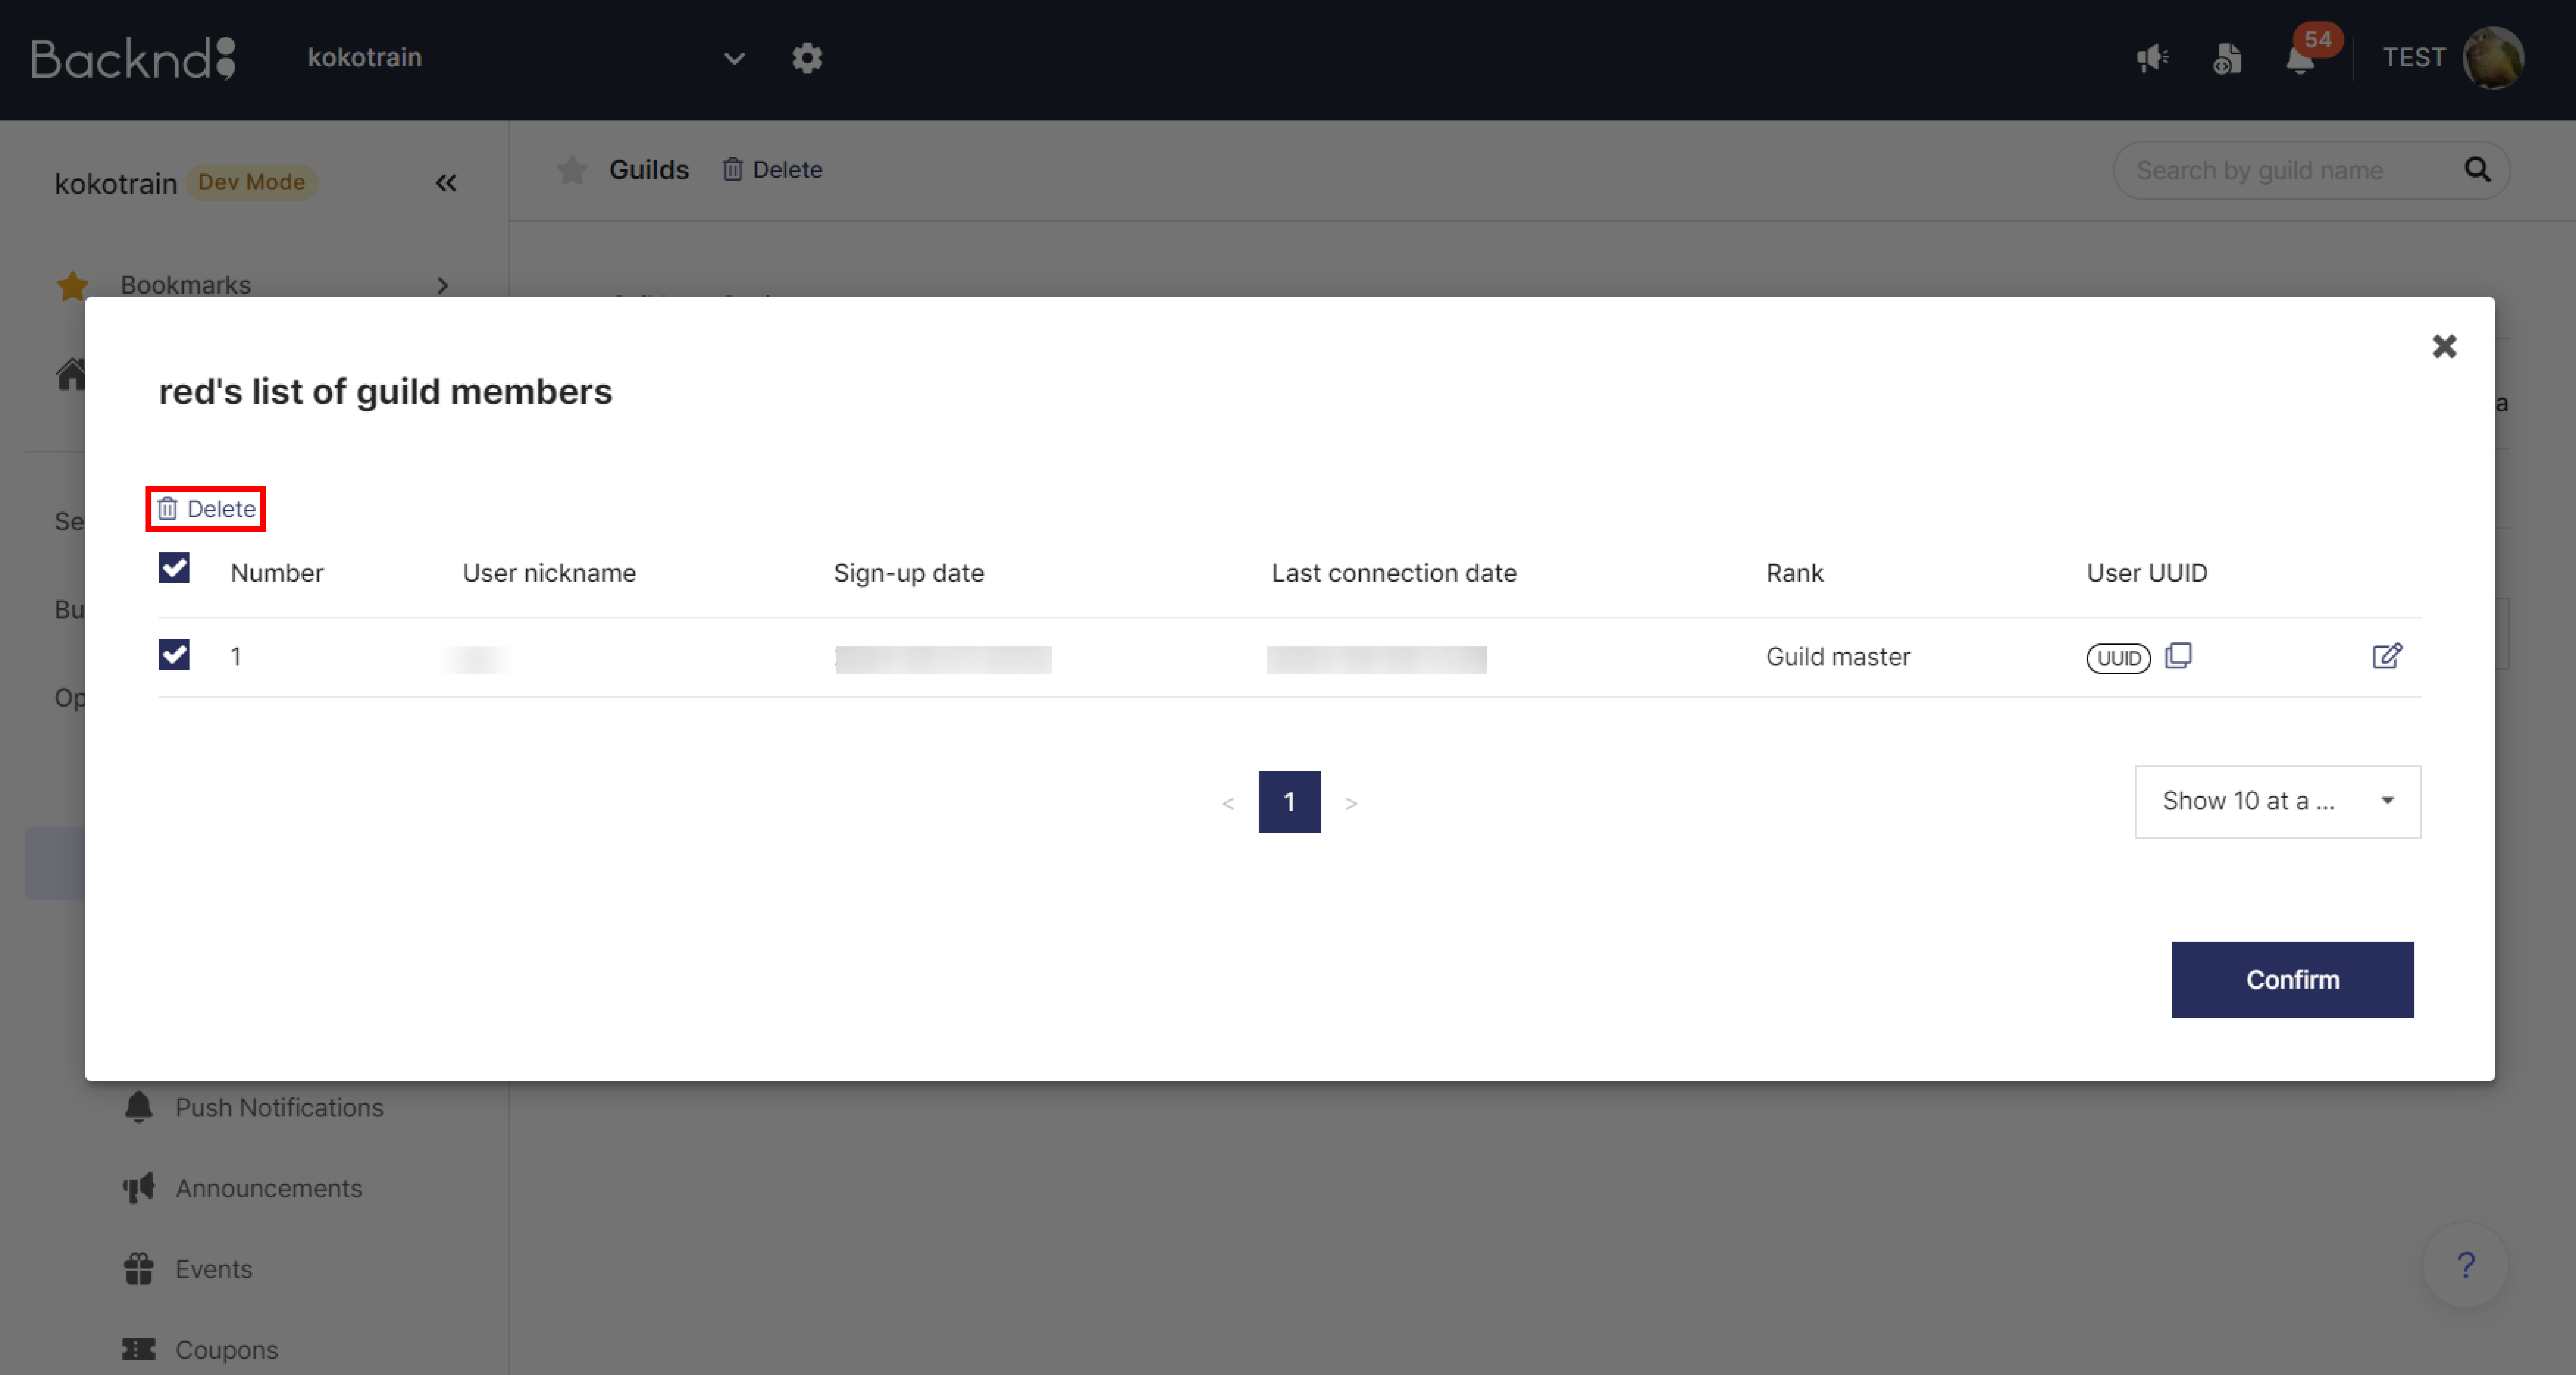Click the Announcements megaphone icon in sidebar
Screen dimensions: 2576x1375
139,1188
